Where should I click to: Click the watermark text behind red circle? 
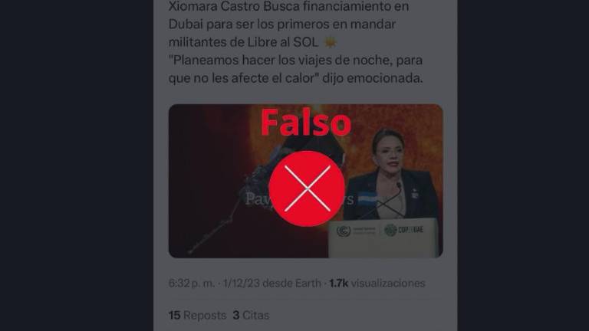point(300,199)
